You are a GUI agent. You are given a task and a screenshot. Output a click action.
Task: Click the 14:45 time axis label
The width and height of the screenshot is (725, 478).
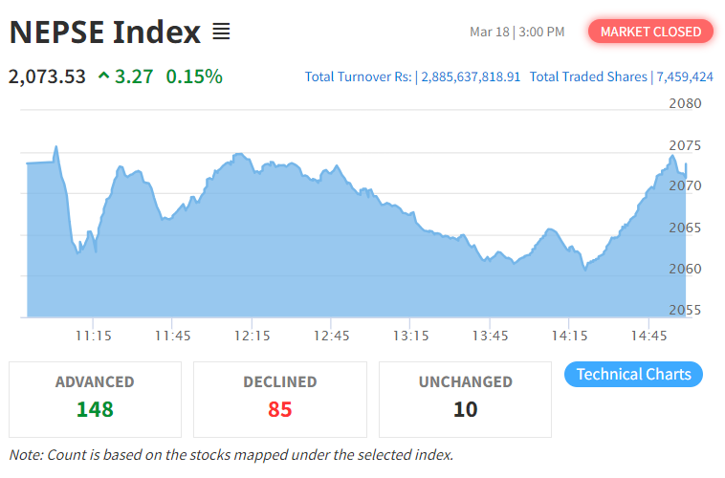click(648, 336)
